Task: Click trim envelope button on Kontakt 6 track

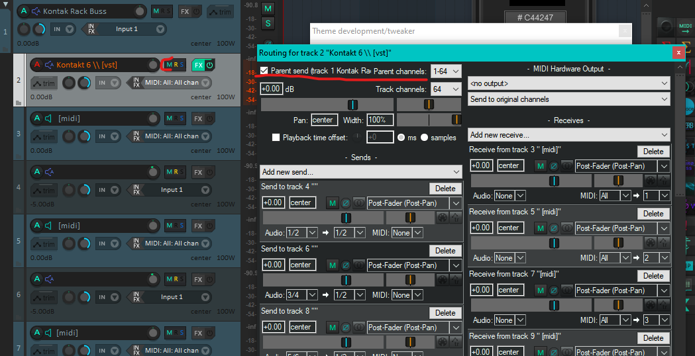Action: click(44, 83)
